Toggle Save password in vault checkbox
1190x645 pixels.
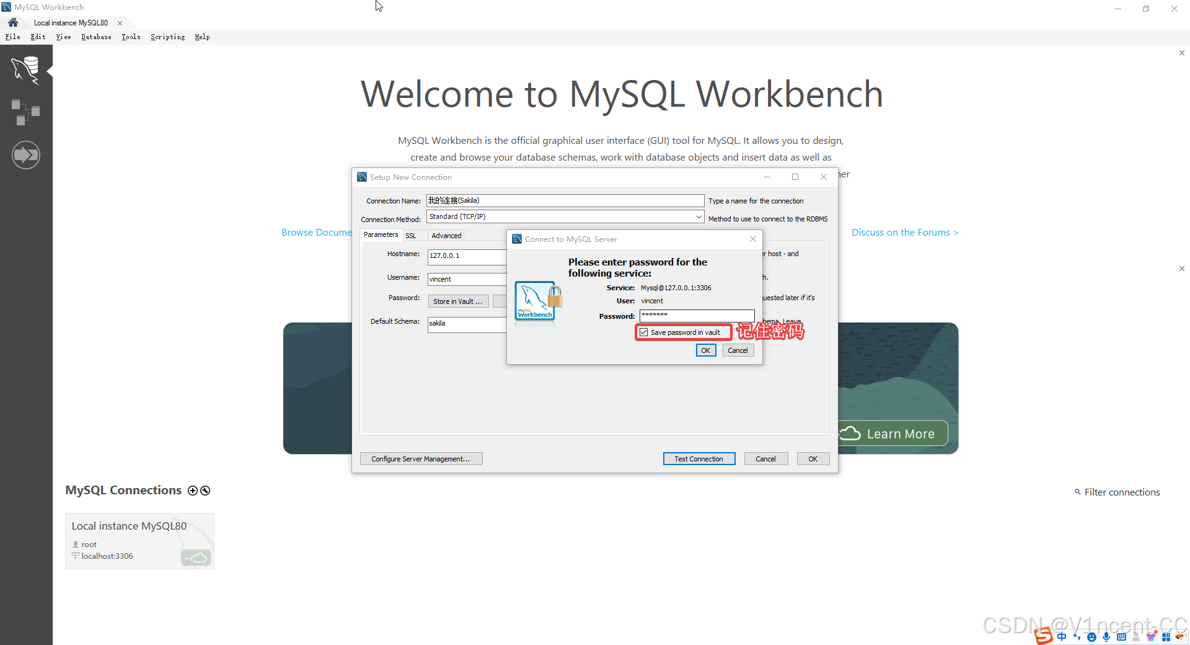tap(643, 332)
